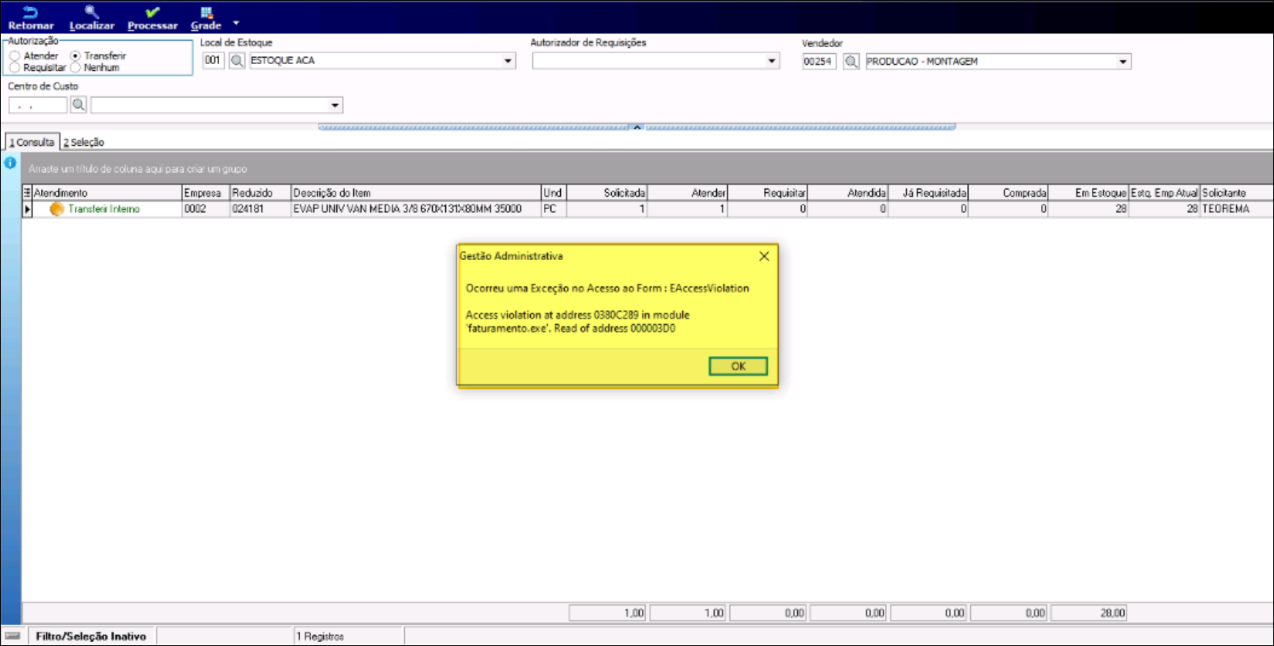Select the Atender radio option
Screen dimensions: 1274x646
[x=15, y=56]
